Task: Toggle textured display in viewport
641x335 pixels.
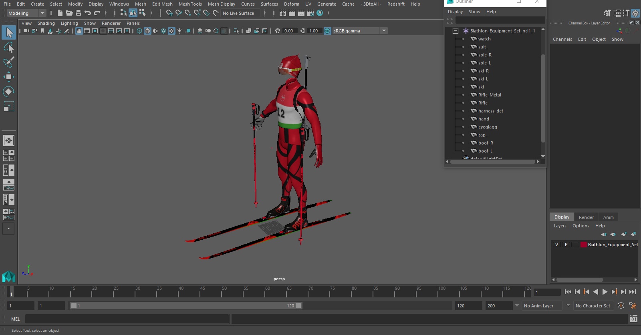Action: (x=171, y=31)
